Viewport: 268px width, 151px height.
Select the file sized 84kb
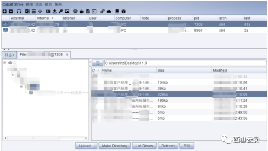pos(179,106)
